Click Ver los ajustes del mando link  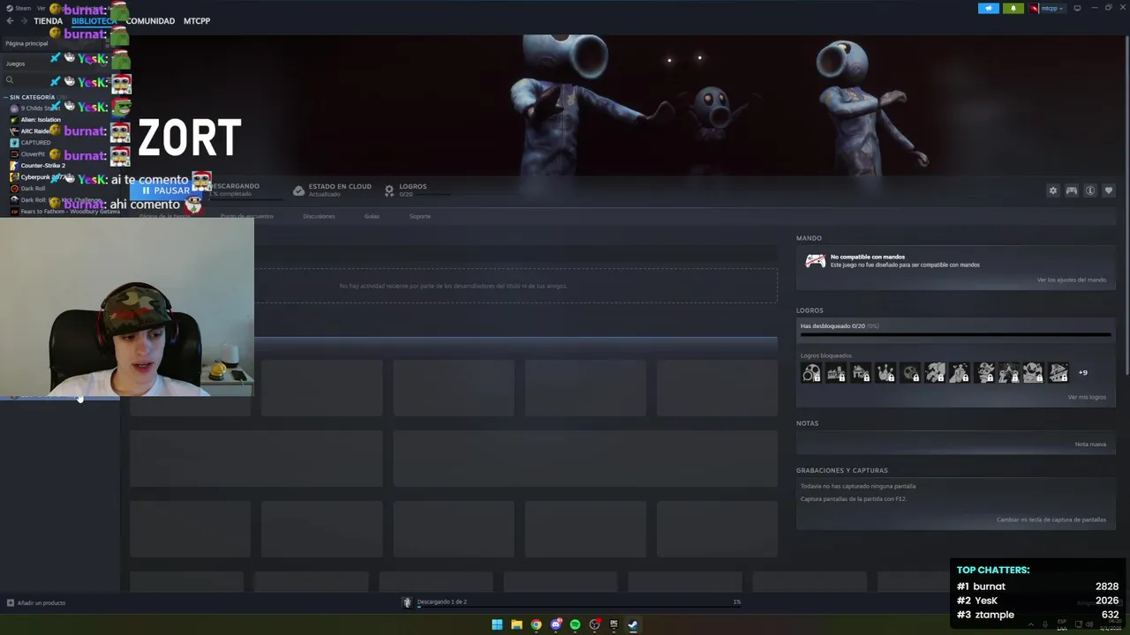[x=1071, y=280]
